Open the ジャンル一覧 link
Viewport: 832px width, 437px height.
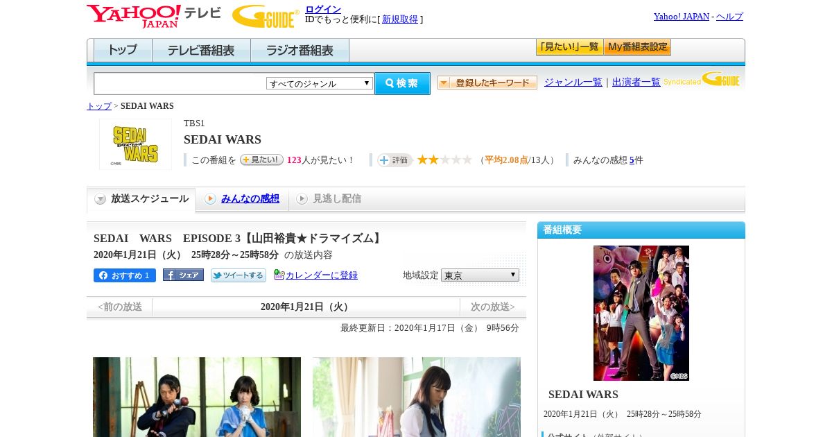tap(573, 83)
